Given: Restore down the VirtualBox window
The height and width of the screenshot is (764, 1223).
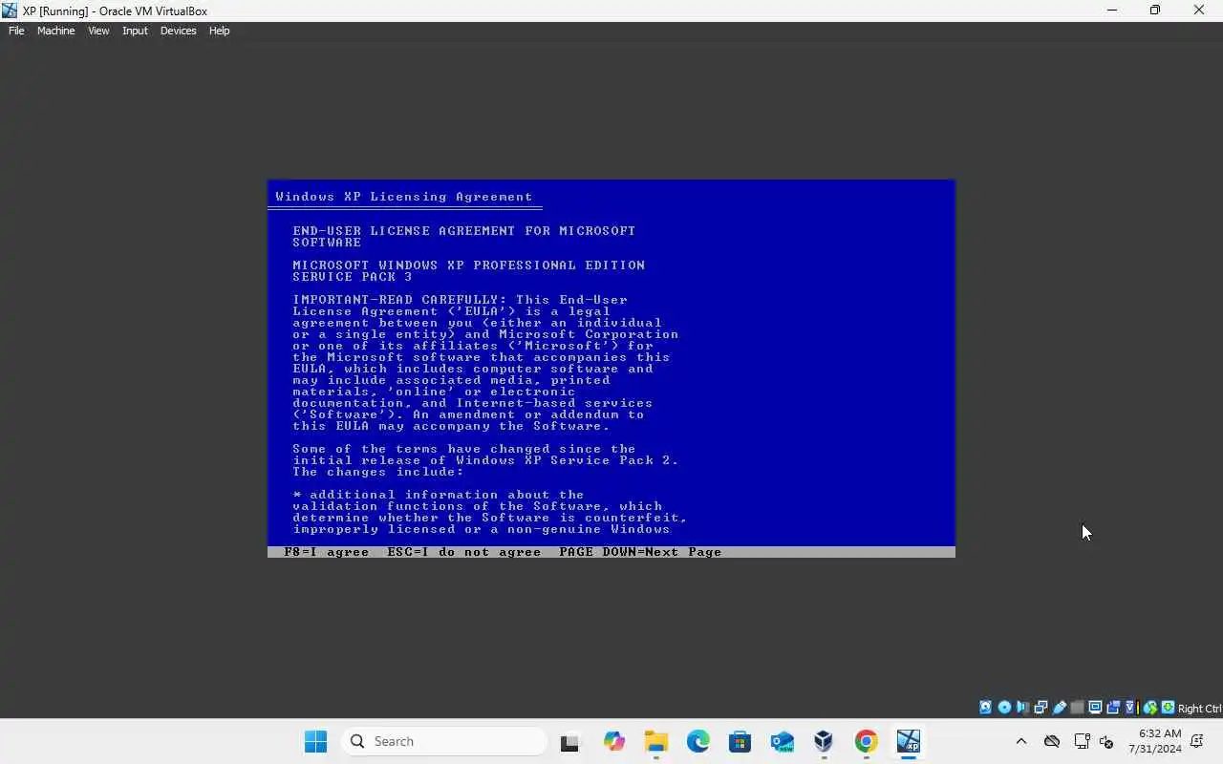Looking at the screenshot, I should 1155,11.
